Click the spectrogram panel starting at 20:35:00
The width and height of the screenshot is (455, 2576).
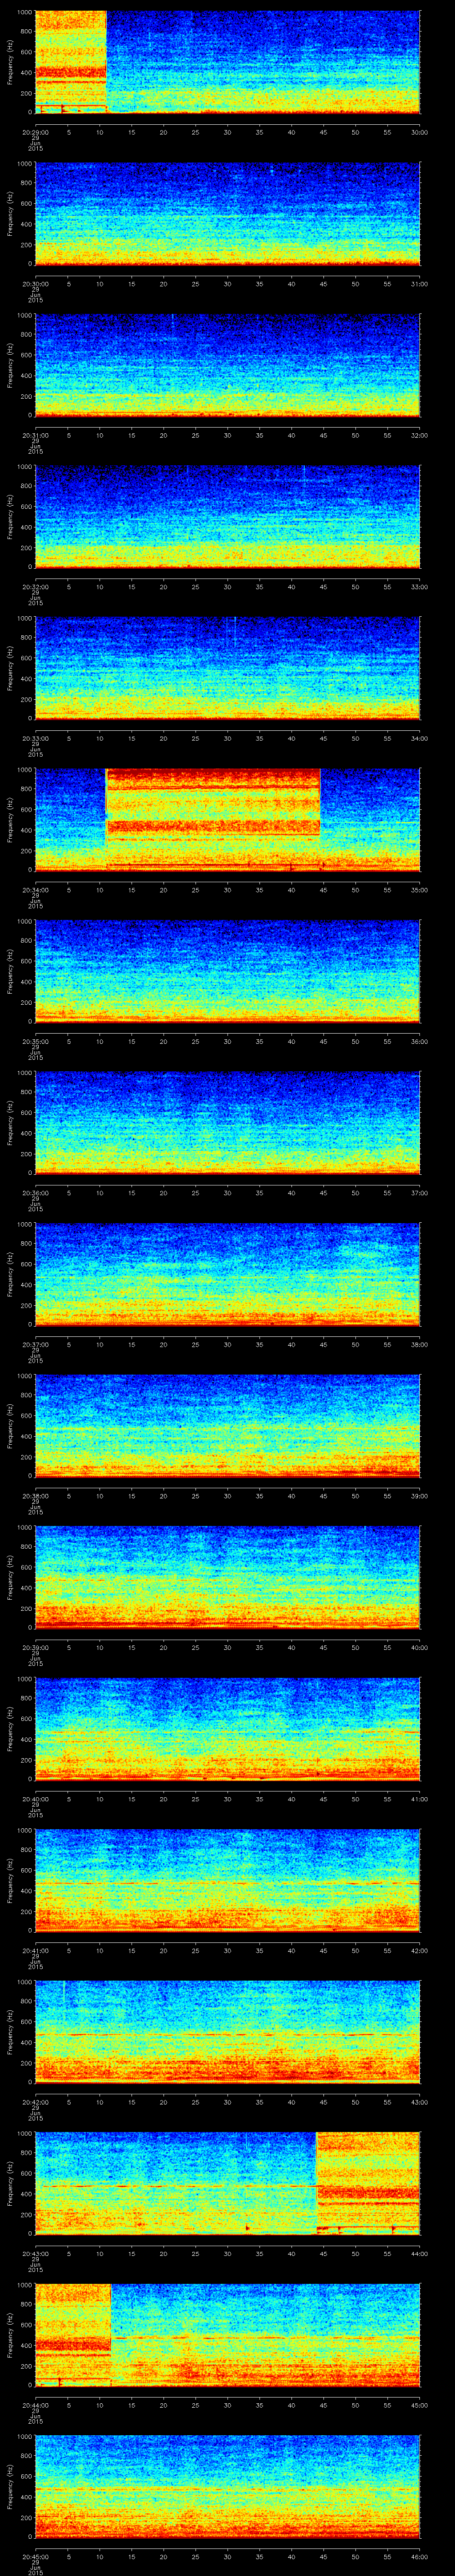[x=228, y=971]
